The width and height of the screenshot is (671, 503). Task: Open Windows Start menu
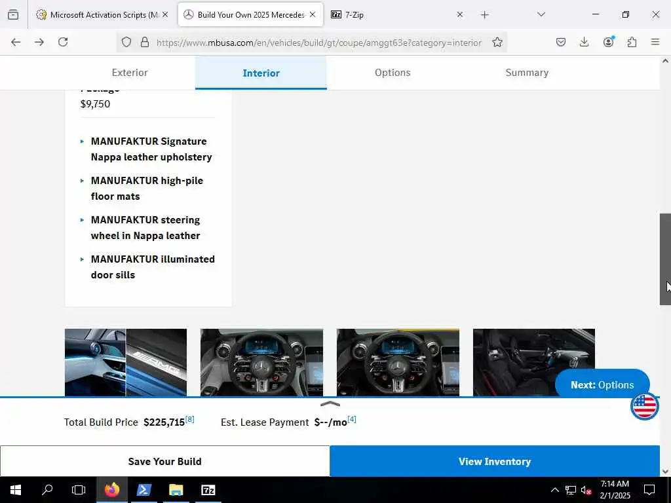[16, 490]
